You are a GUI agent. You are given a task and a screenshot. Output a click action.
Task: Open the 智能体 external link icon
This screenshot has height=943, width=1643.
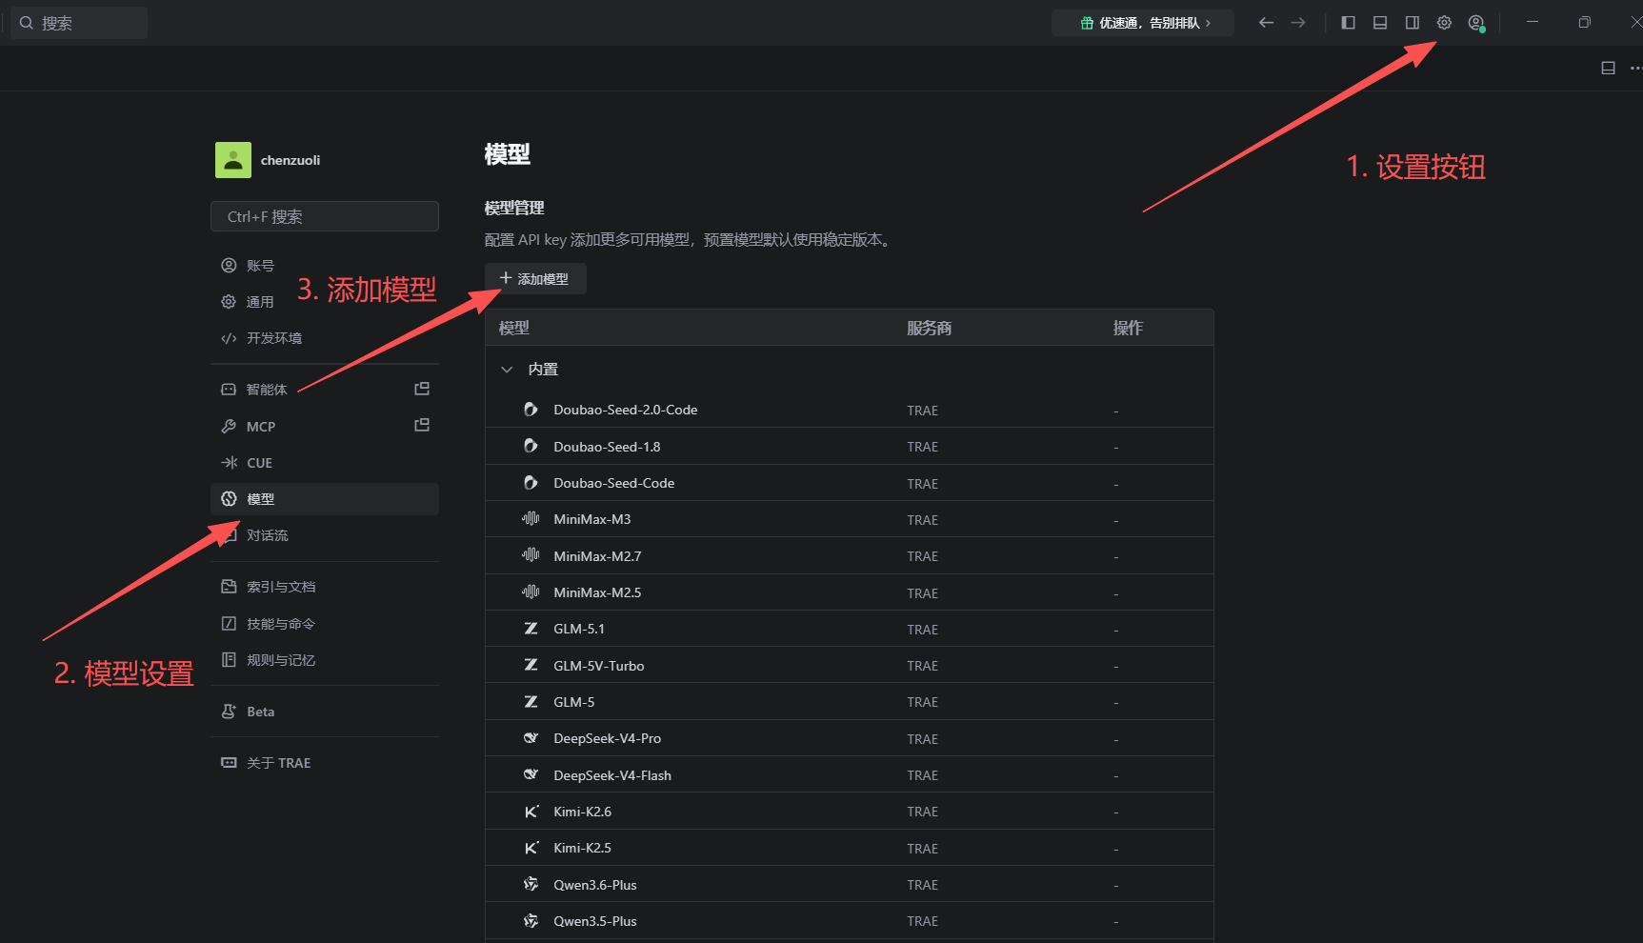(x=422, y=389)
